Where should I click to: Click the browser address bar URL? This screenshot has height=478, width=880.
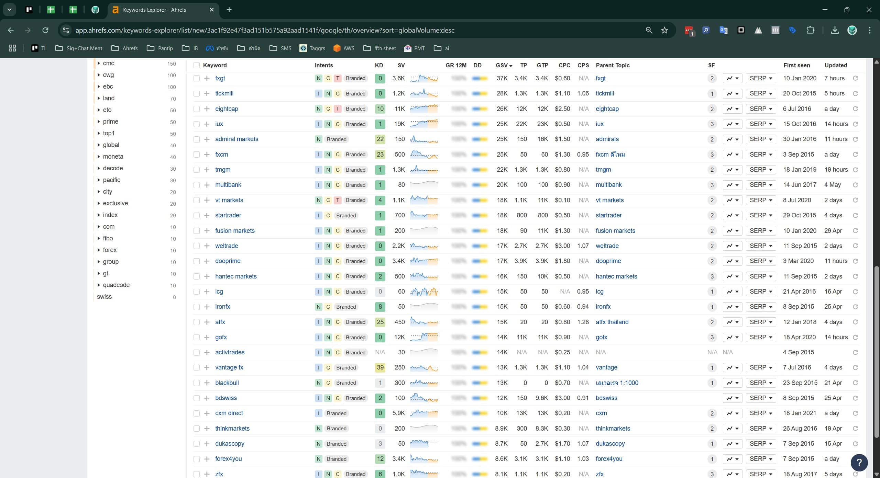[265, 30]
